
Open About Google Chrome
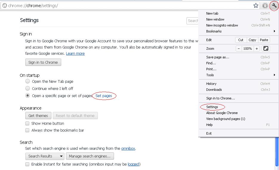point(238,113)
